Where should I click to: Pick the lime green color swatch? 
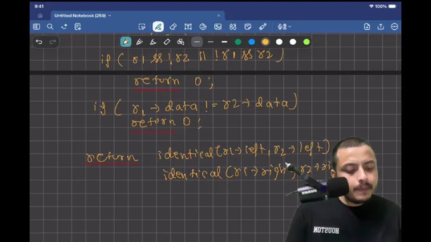(307, 42)
